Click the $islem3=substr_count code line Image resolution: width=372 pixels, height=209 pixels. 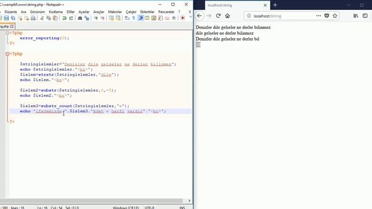[x=75, y=106]
